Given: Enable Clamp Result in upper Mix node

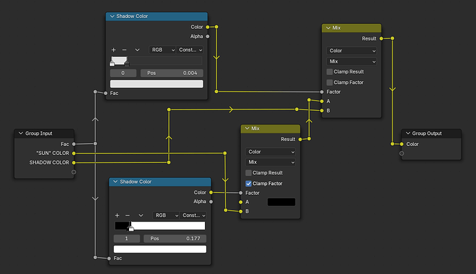Looking at the screenshot, I should pos(330,72).
